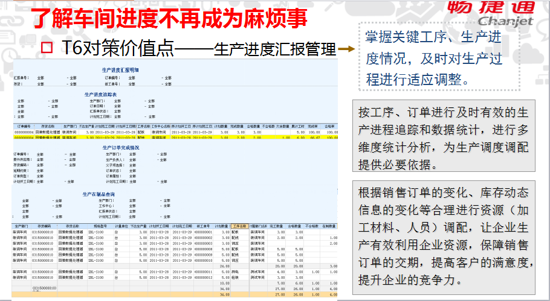Select the row with order number 000000009
Screen dimensions: 550x301
coord(175,255)
